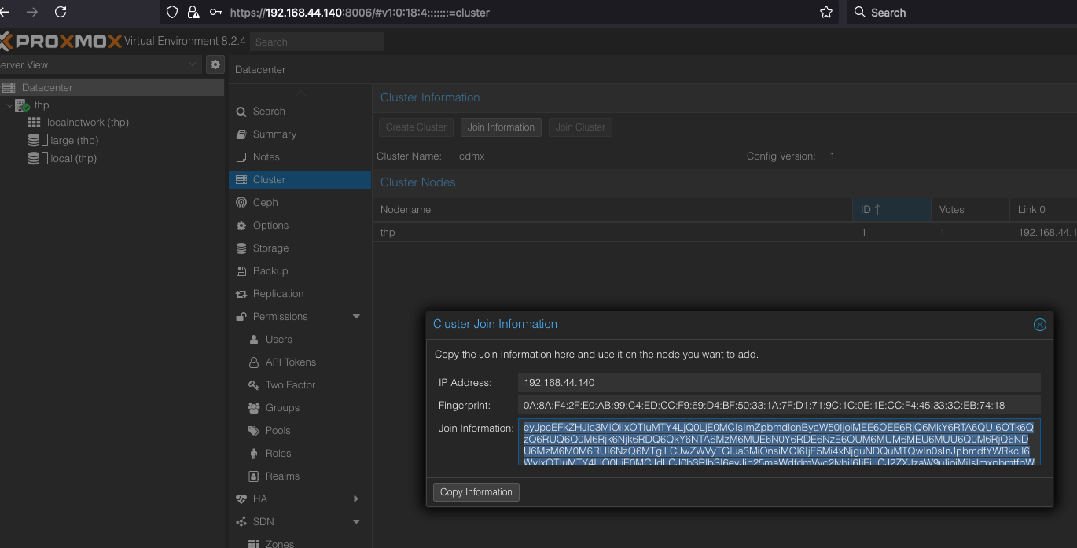Open the Replication section
Image resolution: width=1077 pixels, height=548 pixels.
[278, 294]
